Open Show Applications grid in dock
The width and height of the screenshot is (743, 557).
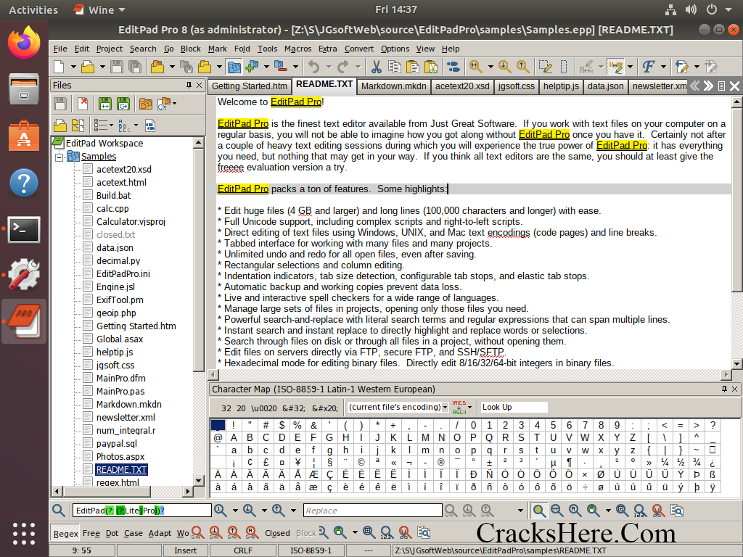click(24, 534)
